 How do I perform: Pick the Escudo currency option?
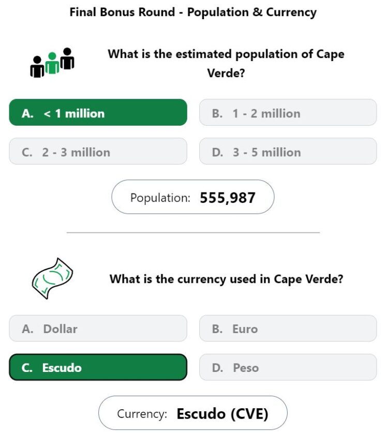click(98, 367)
